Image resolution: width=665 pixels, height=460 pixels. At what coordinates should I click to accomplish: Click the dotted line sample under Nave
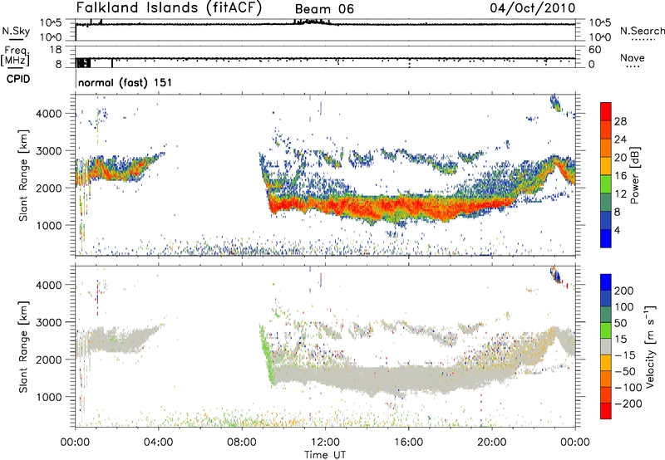tap(633, 66)
